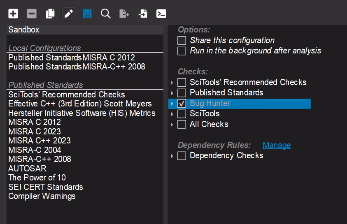Viewport: 347px width, 224px height.
Task: Import configuration with the arrow-in file icon
Action: click(143, 14)
